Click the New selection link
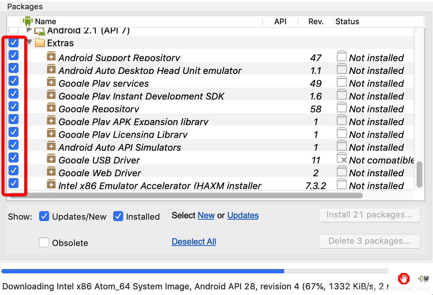 coord(206,215)
